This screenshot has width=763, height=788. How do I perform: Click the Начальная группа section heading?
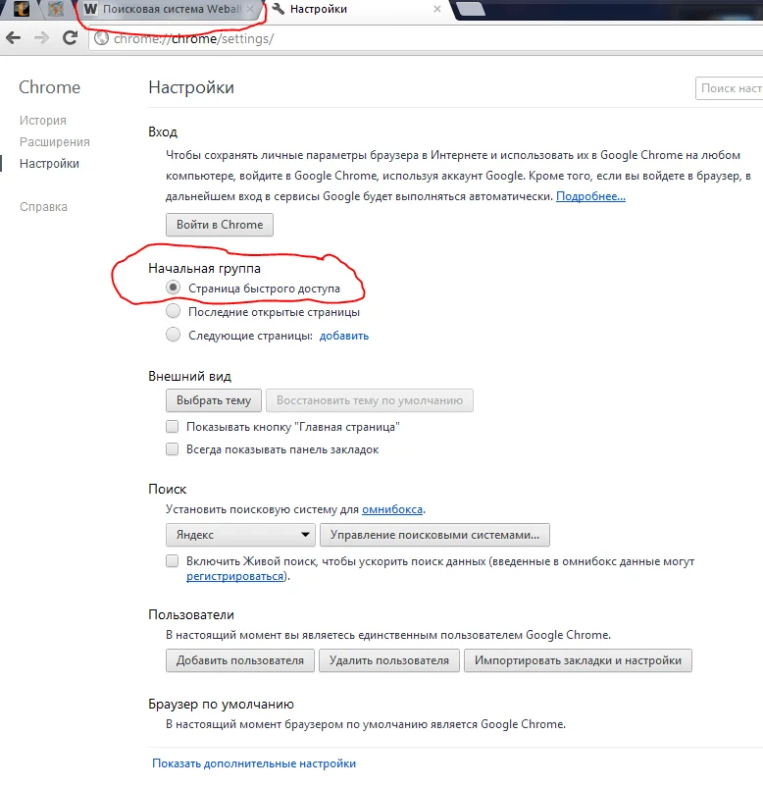204,268
